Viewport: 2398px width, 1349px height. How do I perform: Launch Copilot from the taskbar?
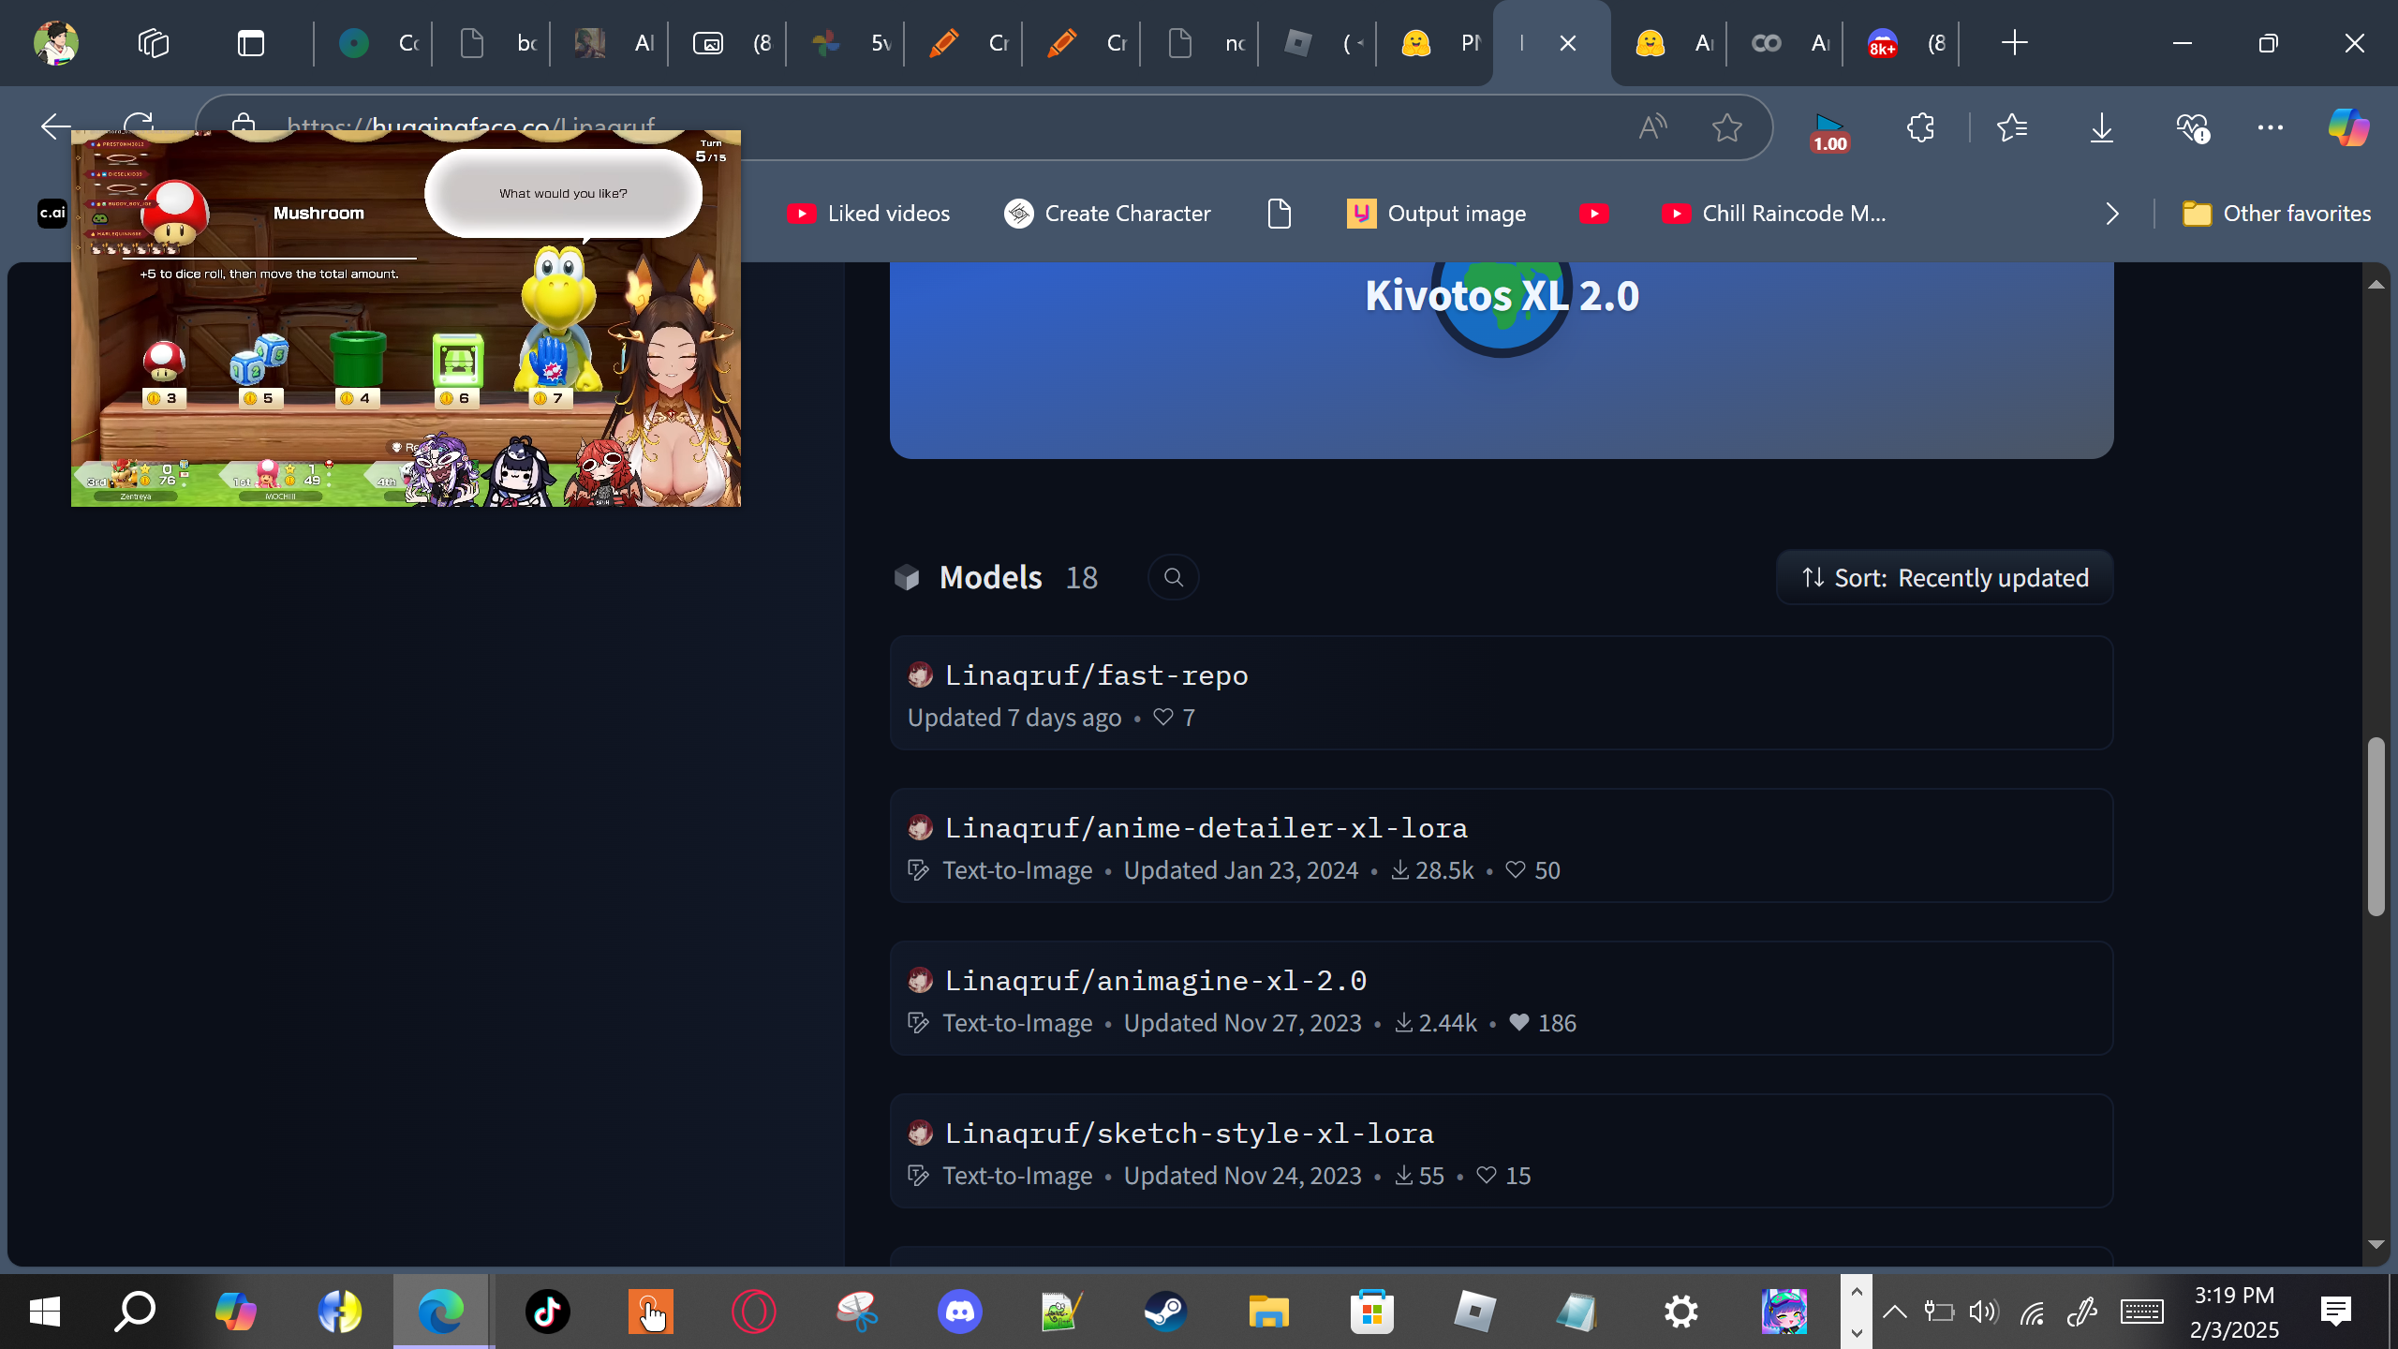pos(235,1312)
